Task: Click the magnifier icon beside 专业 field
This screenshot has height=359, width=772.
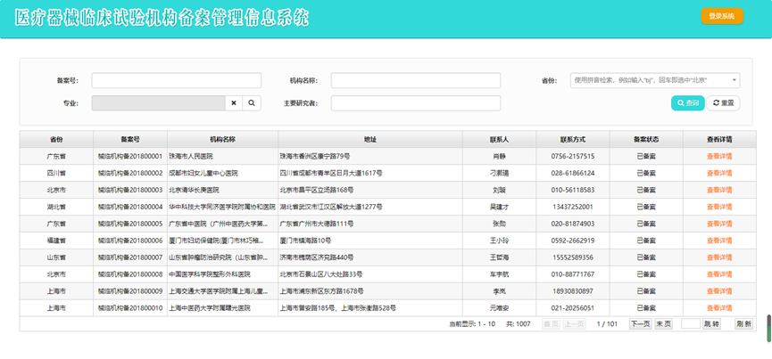Action: [252, 103]
